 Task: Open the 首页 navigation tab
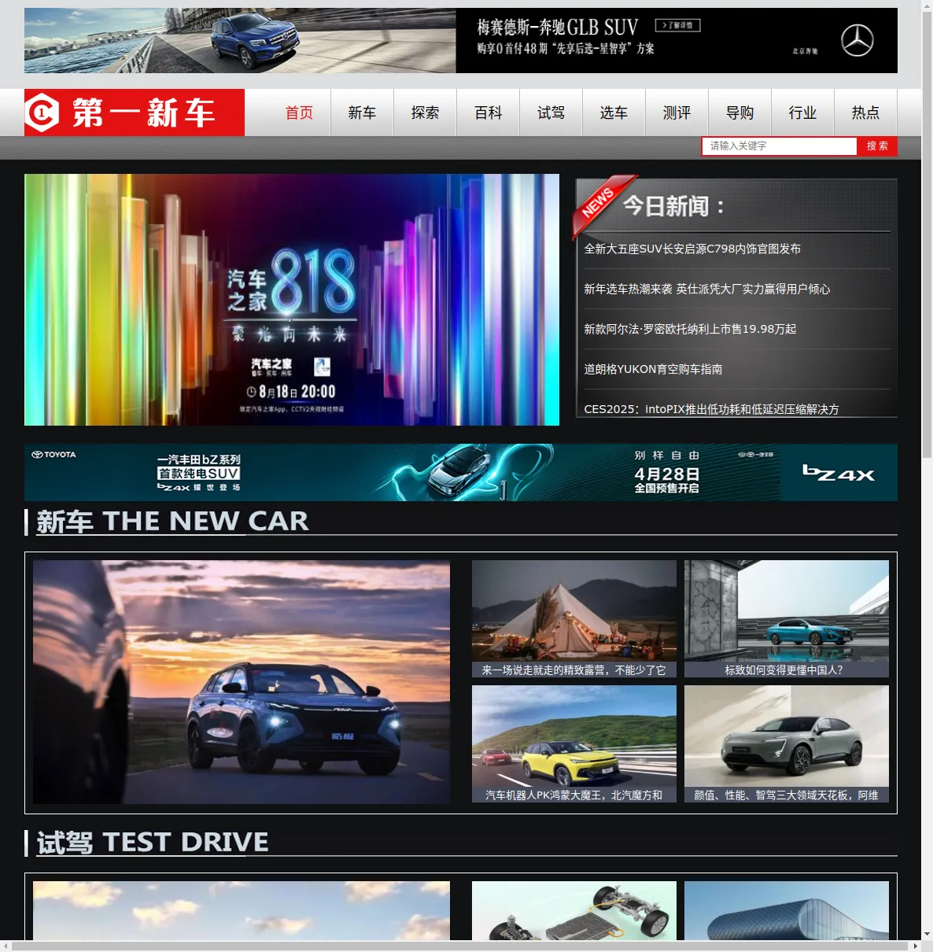(x=299, y=113)
